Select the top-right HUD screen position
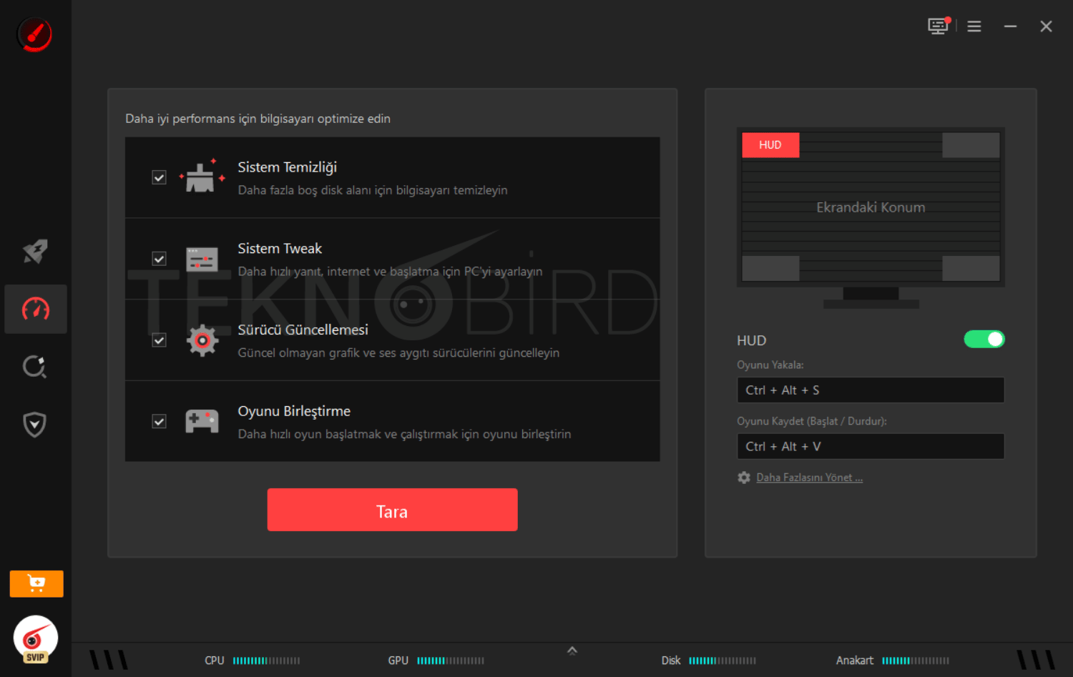1073x677 pixels. (971, 145)
